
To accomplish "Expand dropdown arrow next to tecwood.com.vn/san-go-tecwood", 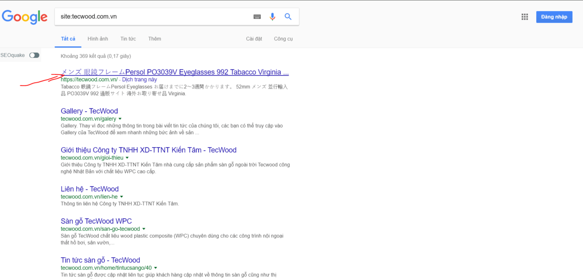I will pyautogui.click(x=144, y=229).
